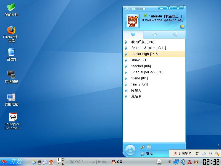Viewport: 221px width, 166px height.
Task: Click the signature 'If you wanna speak to me,'
Action: click(162, 20)
